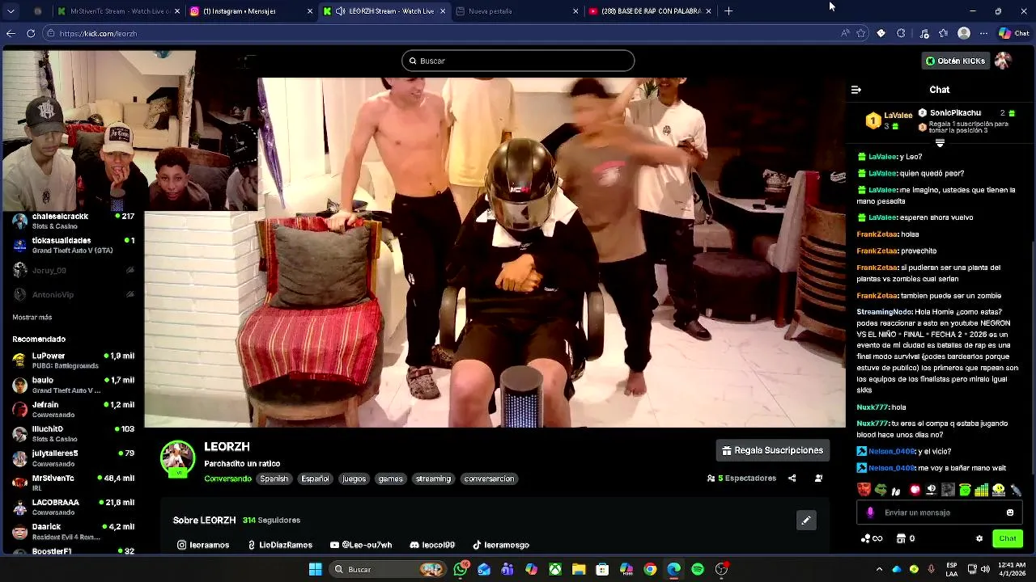Open Edge settings three-dots menu
This screenshot has height=582, width=1036.
pyautogui.click(x=983, y=33)
